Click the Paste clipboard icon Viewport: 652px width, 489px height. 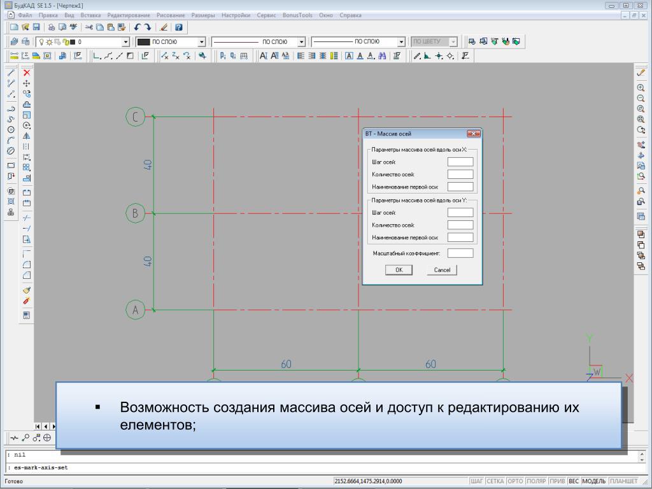(x=111, y=27)
